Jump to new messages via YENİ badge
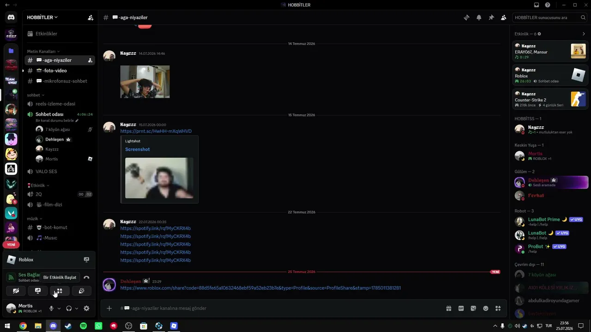This screenshot has width=591, height=332. tap(495, 272)
